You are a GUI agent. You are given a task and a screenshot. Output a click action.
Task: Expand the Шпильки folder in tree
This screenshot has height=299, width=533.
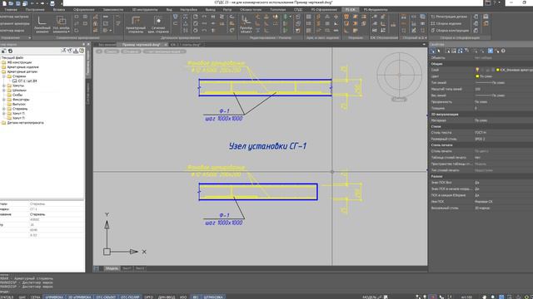(4, 91)
